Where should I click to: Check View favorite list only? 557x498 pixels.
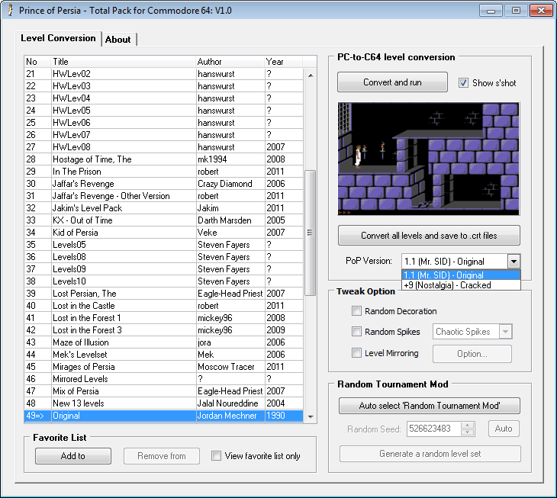(217, 456)
